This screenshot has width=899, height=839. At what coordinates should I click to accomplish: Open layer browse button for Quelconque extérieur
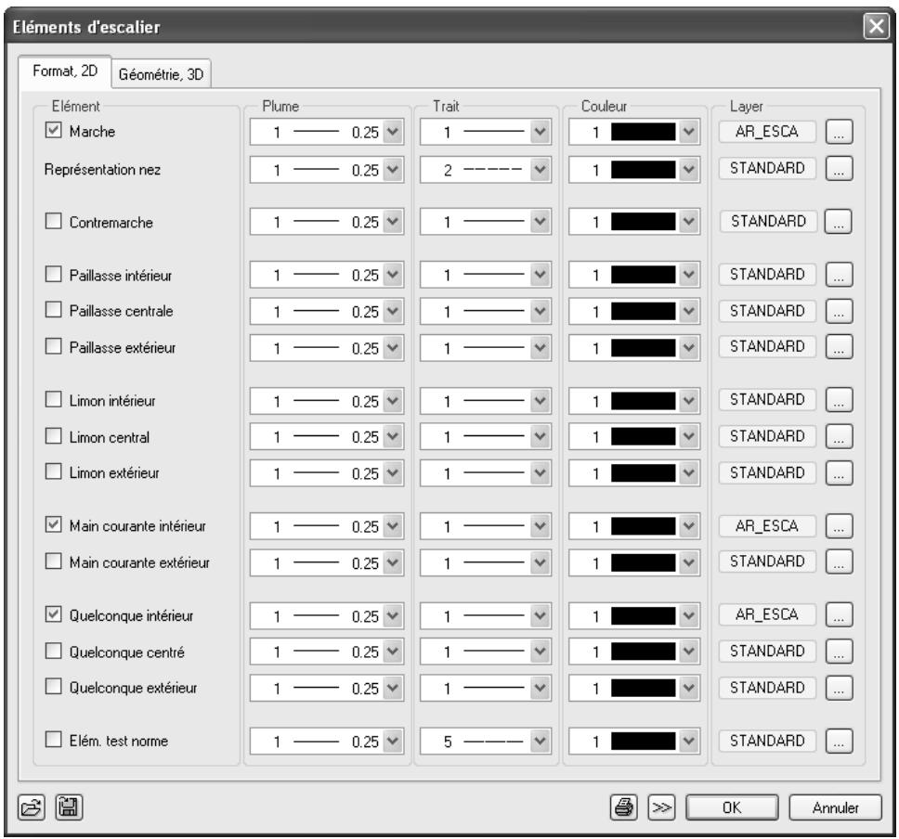pyautogui.click(x=839, y=688)
